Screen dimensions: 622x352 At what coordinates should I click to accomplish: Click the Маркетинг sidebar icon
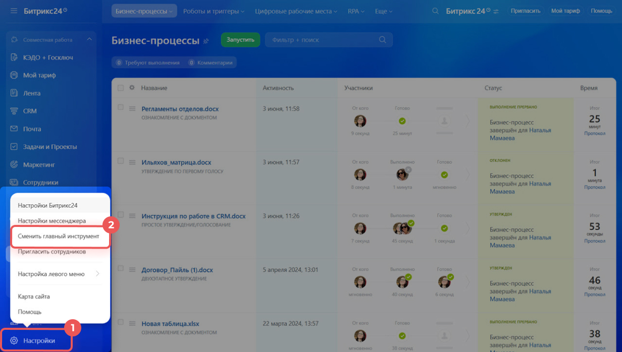click(14, 164)
